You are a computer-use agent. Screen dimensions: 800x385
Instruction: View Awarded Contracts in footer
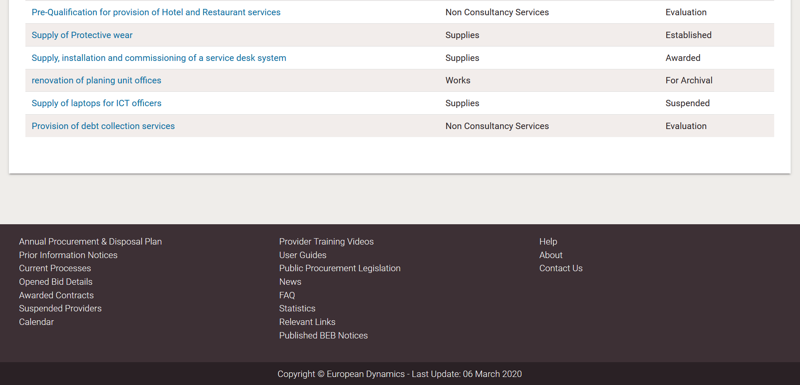point(56,295)
